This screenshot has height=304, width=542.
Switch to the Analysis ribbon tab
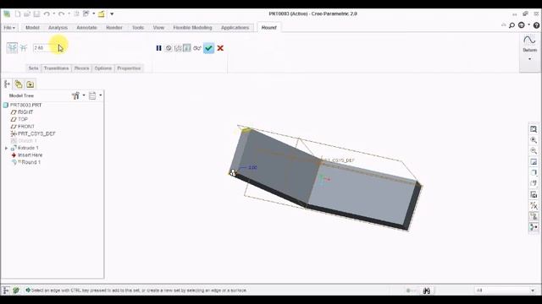click(x=58, y=28)
